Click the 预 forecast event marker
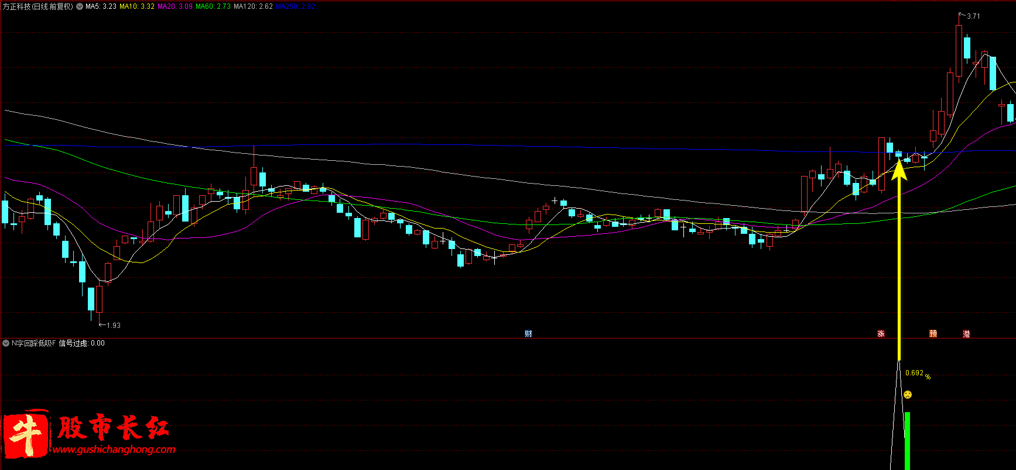This screenshot has width=1016, height=470. click(x=933, y=334)
